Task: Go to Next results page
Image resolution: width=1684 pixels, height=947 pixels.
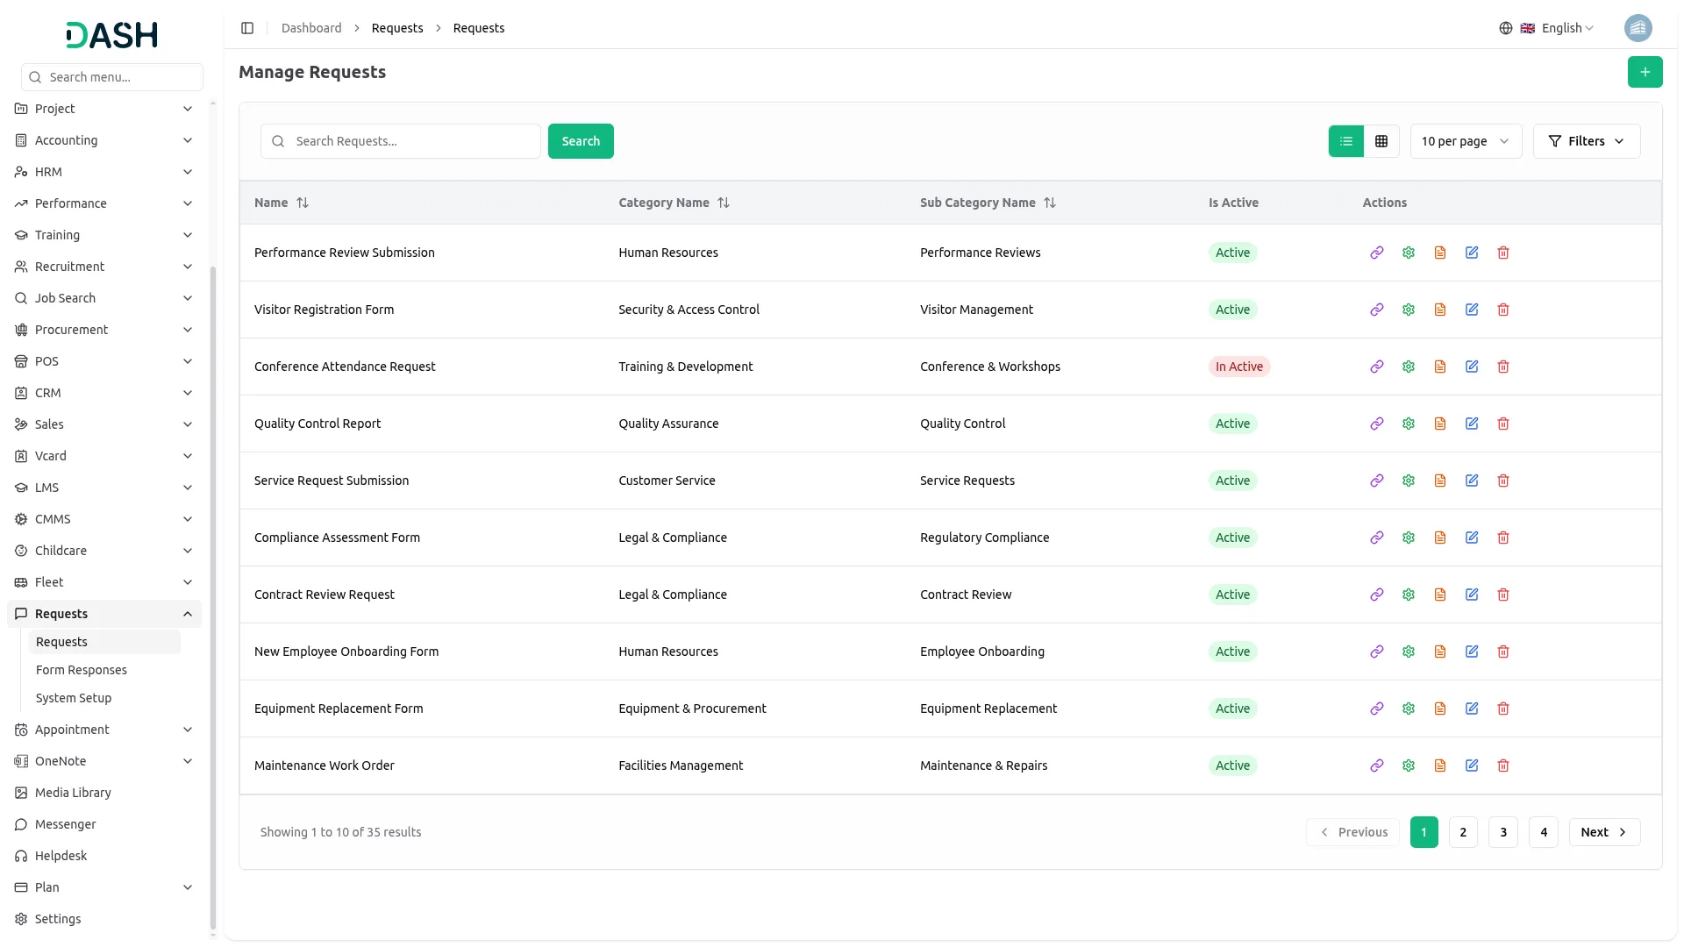Action: point(1604,832)
